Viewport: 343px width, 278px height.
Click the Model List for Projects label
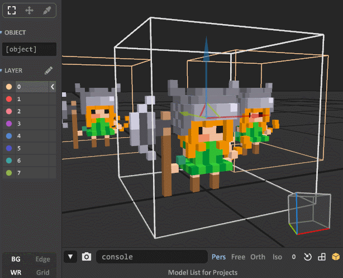click(x=203, y=272)
